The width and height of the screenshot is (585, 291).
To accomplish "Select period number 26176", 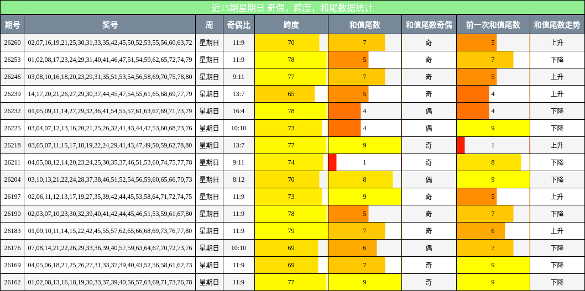I will [12, 248].
